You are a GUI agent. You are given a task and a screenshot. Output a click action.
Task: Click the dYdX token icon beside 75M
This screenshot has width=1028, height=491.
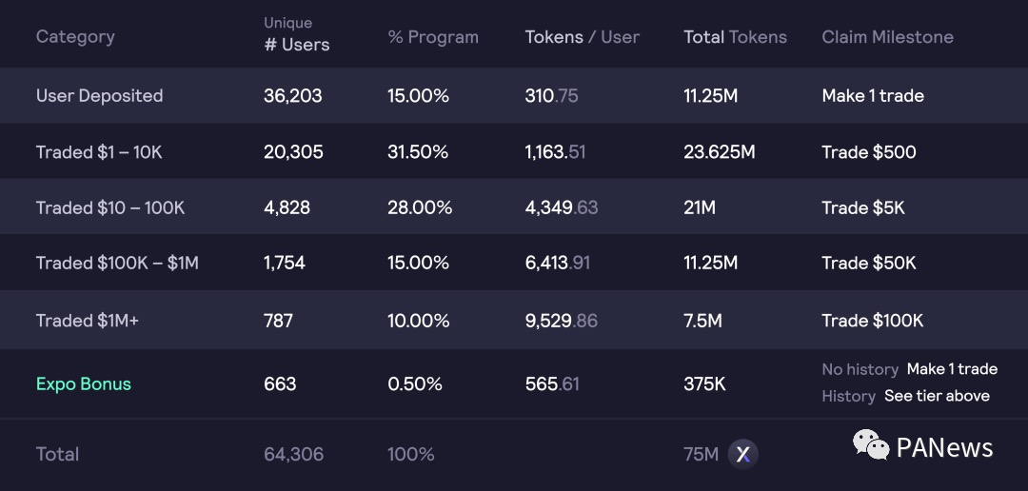pos(742,454)
